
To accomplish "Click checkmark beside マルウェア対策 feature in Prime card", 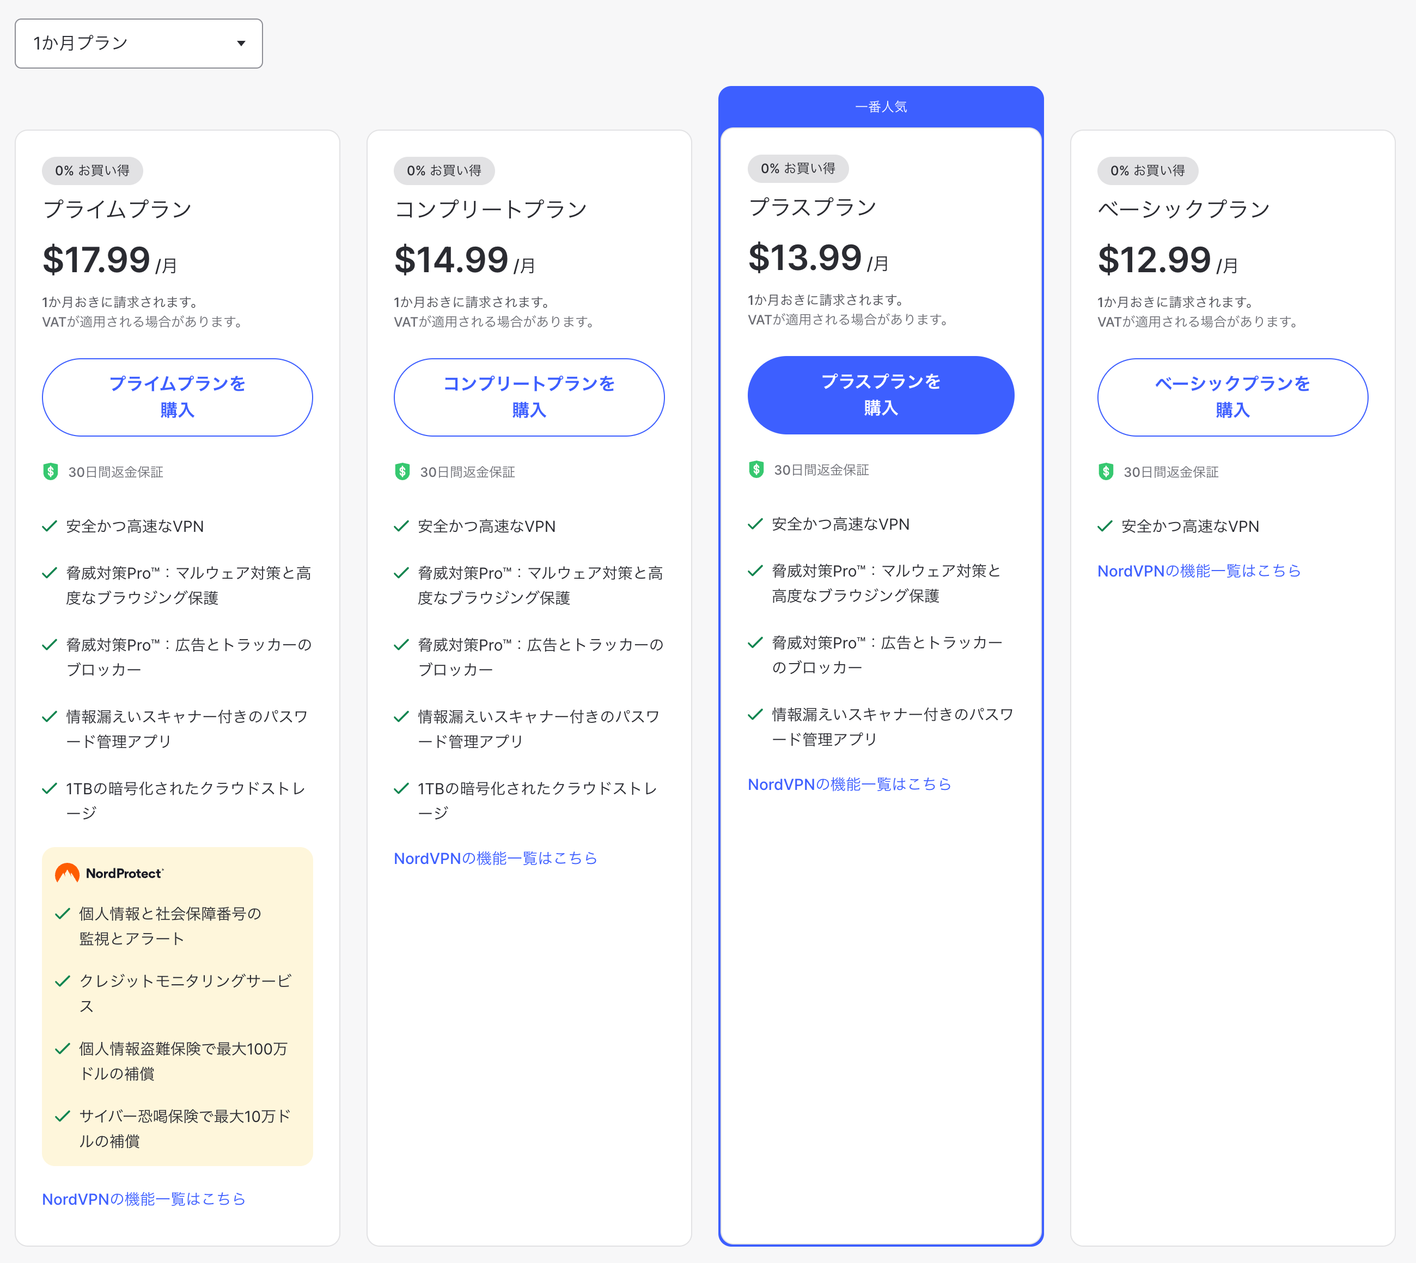I will click(x=49, y=573).
